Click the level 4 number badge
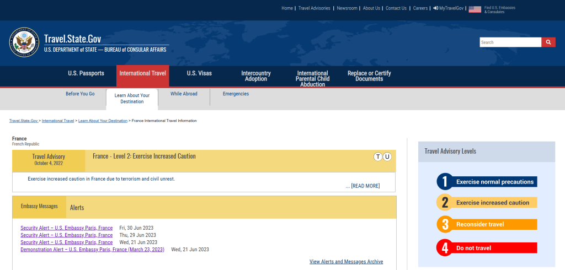565x270 pixels. [x=445, y=247]
